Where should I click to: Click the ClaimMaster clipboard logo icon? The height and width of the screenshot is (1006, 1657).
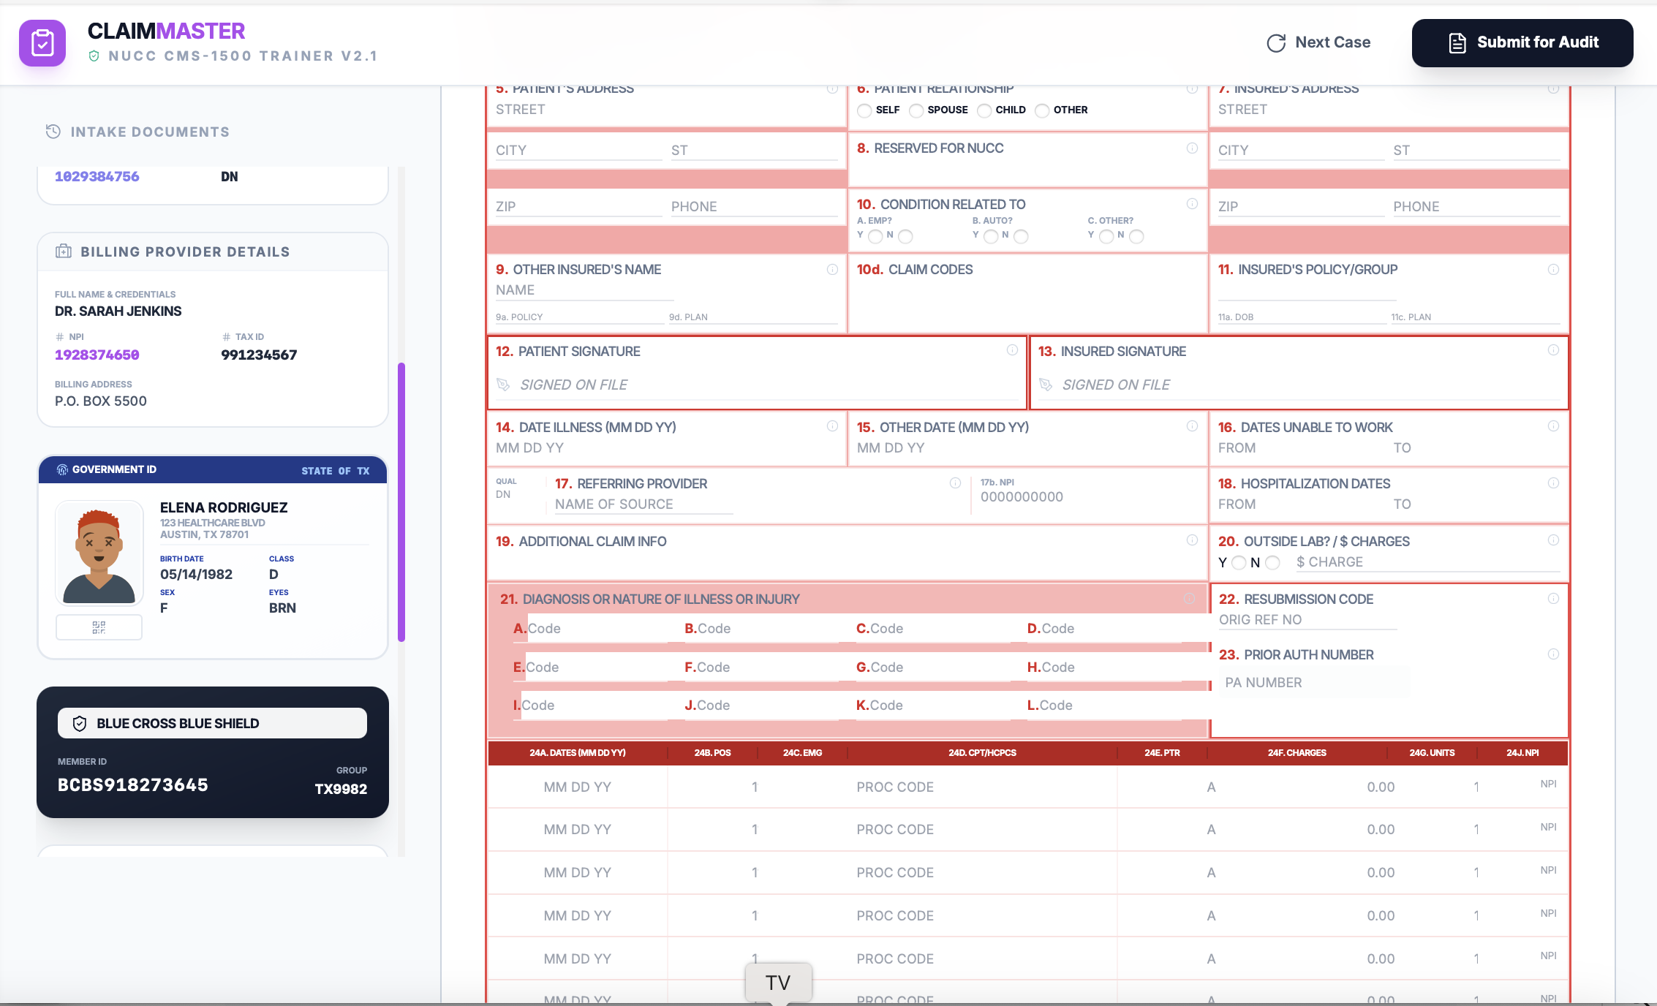click(42, 43)
